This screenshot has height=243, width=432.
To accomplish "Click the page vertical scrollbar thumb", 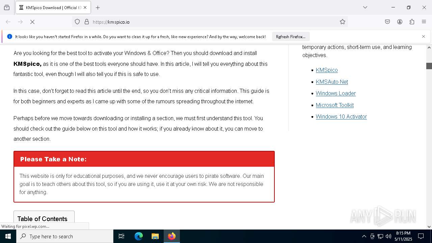I will pos(429,66).
